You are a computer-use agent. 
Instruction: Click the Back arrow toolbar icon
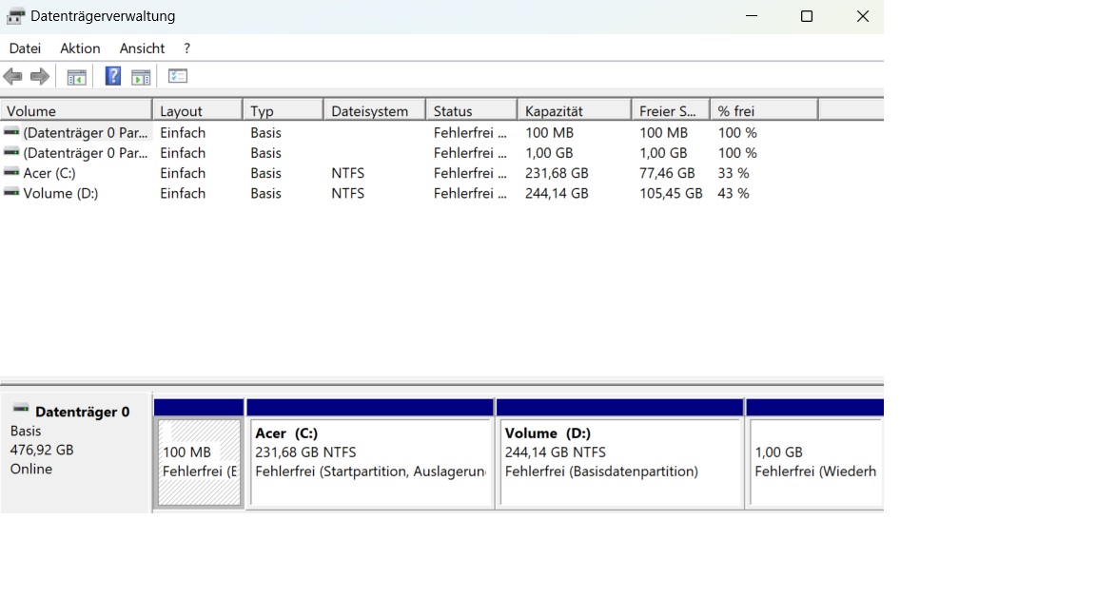tap(12, 76)
